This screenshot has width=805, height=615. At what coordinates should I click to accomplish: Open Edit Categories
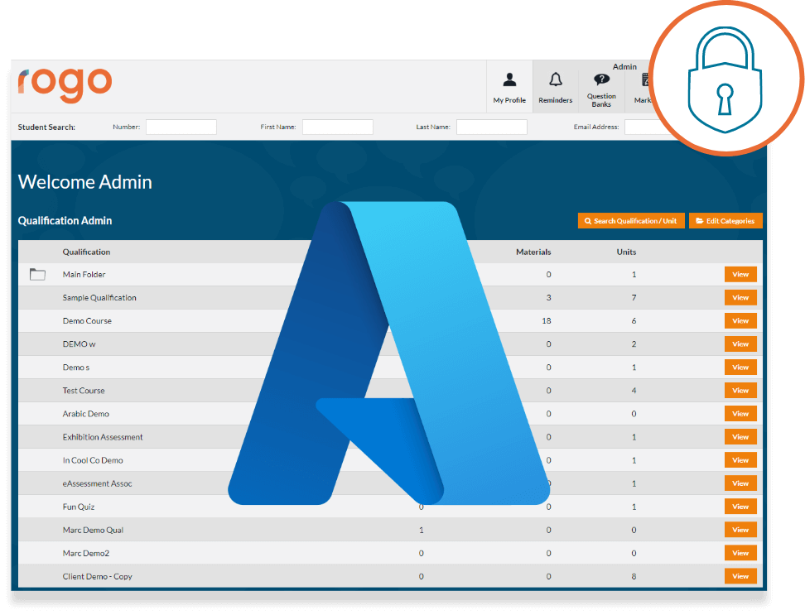pyautogui.click(x=725, y=220)
